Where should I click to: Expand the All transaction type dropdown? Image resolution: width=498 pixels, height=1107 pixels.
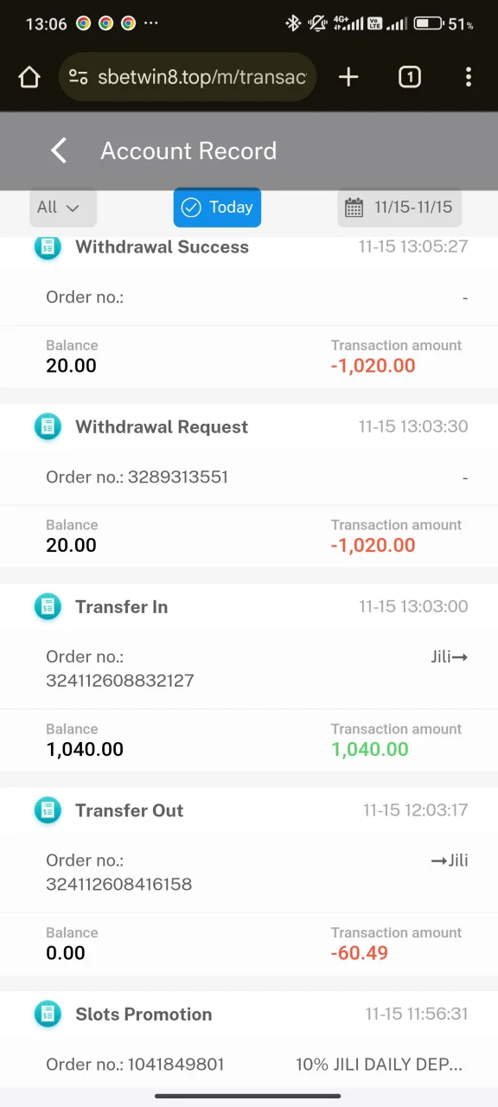point(63,208)
